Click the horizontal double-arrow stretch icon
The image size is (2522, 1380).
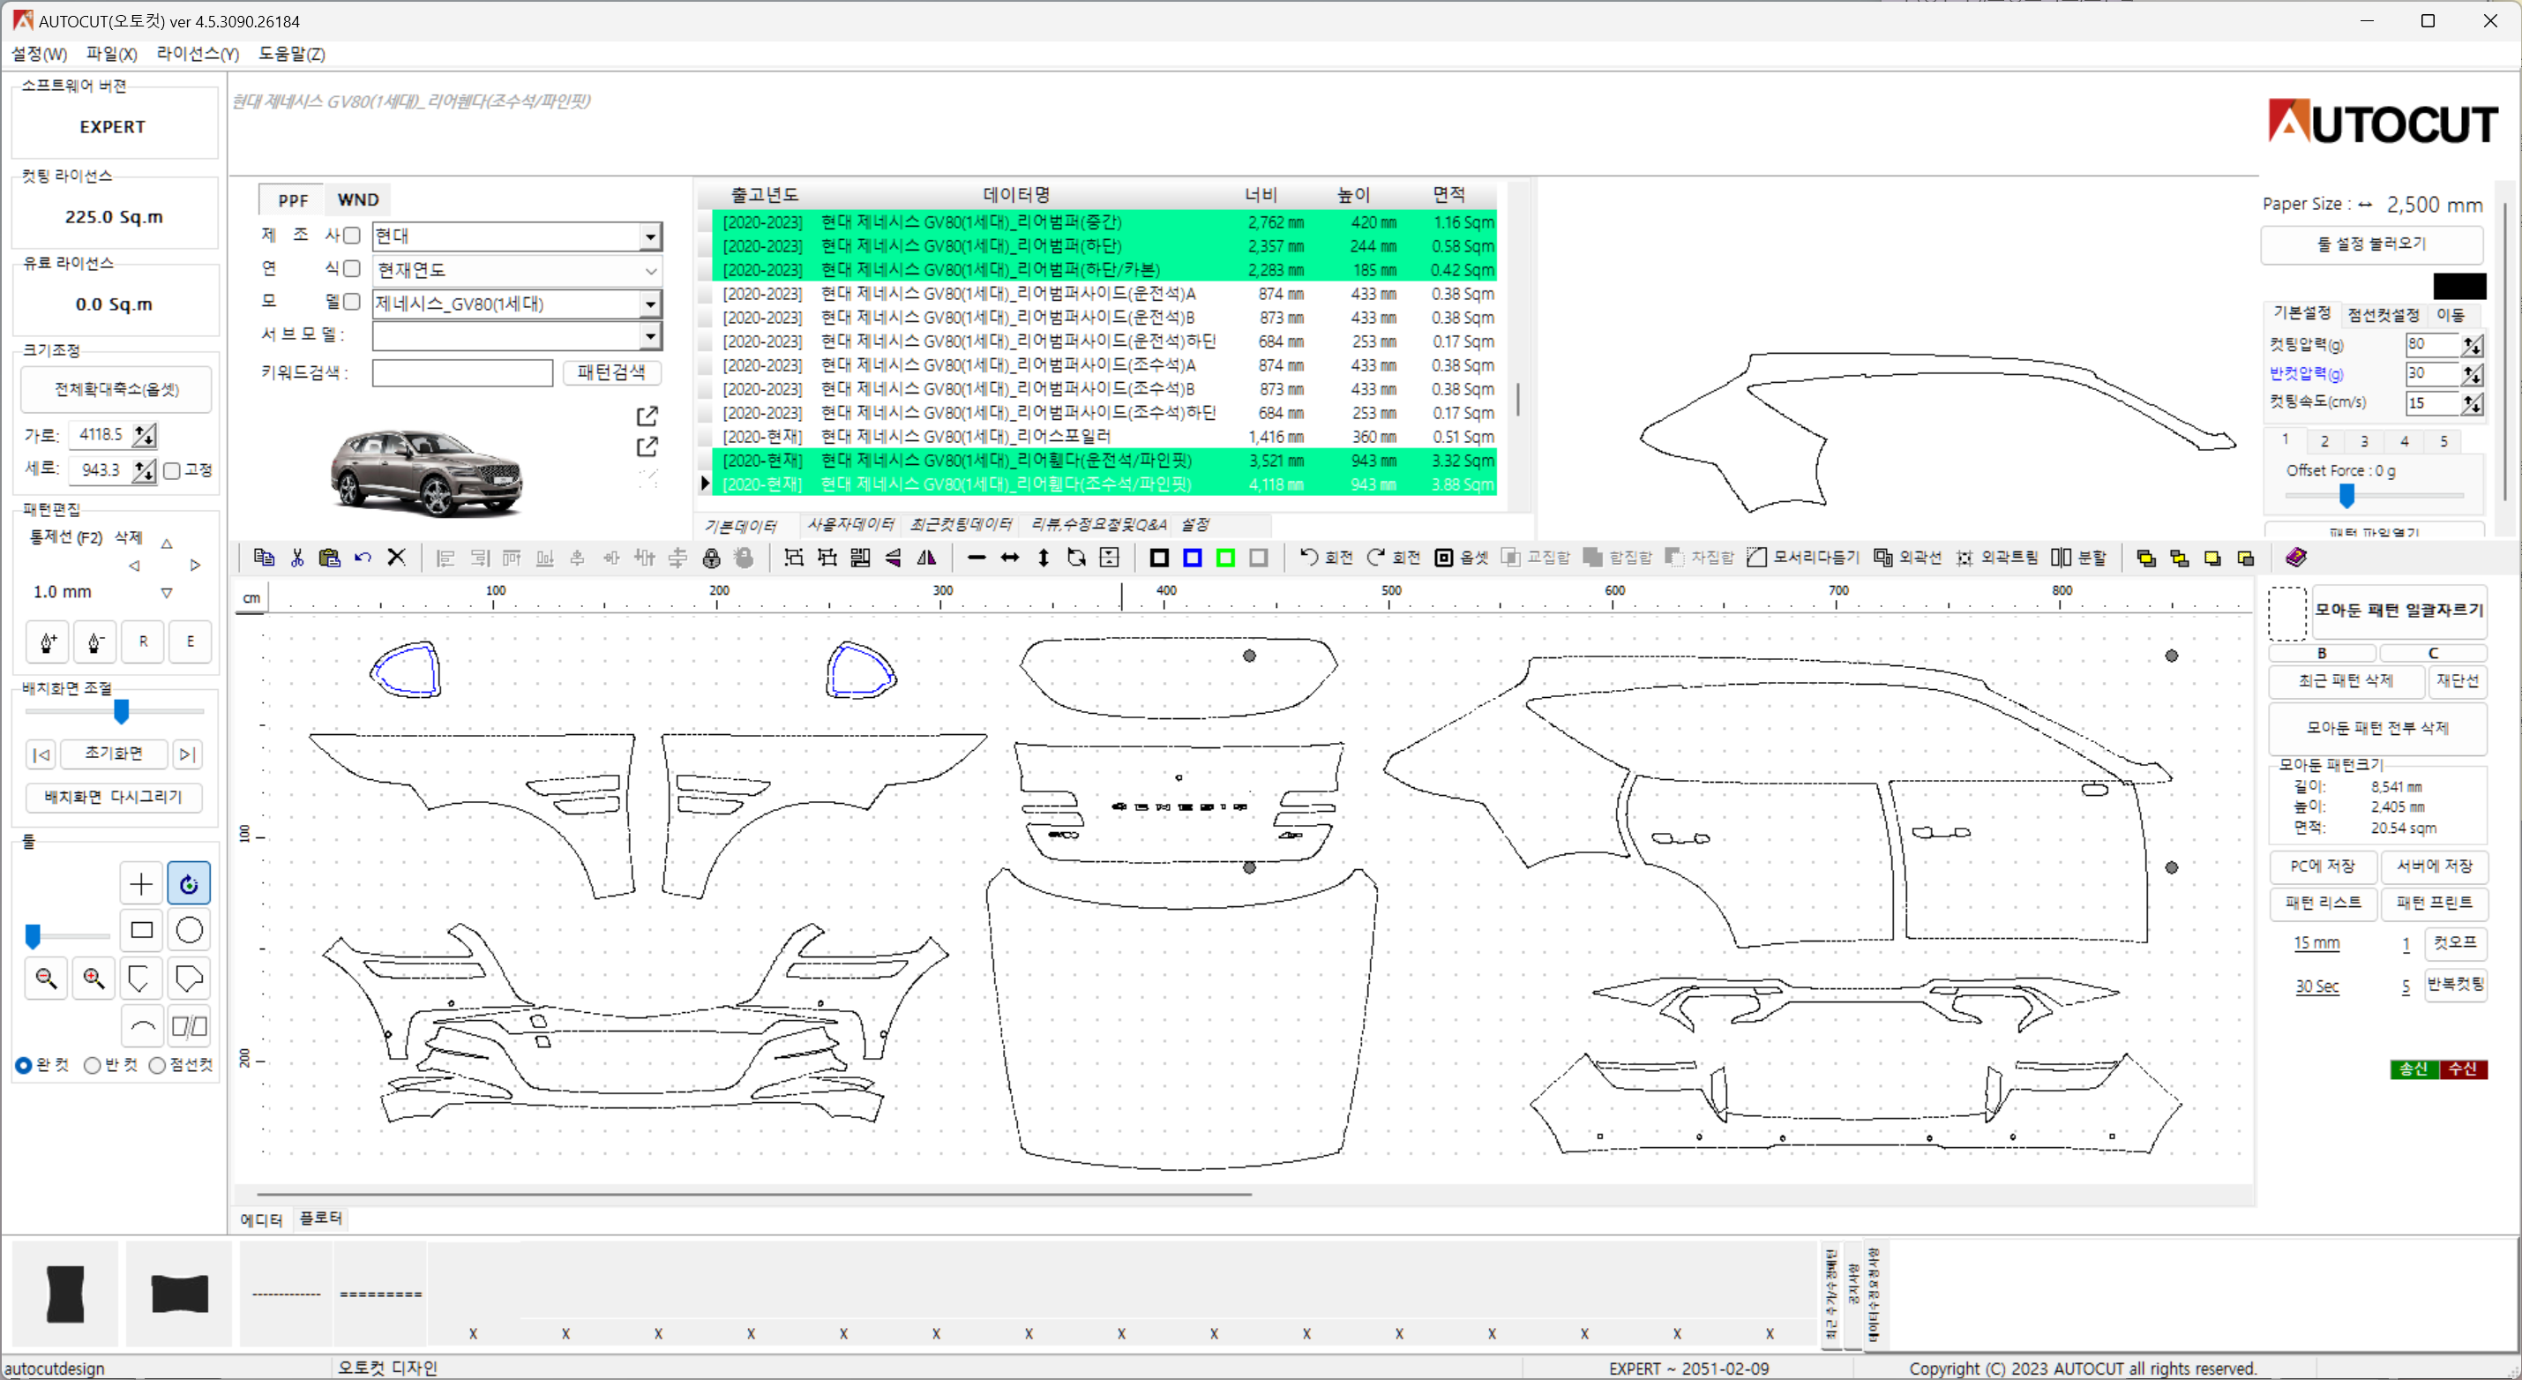(x=1009, y=558)
